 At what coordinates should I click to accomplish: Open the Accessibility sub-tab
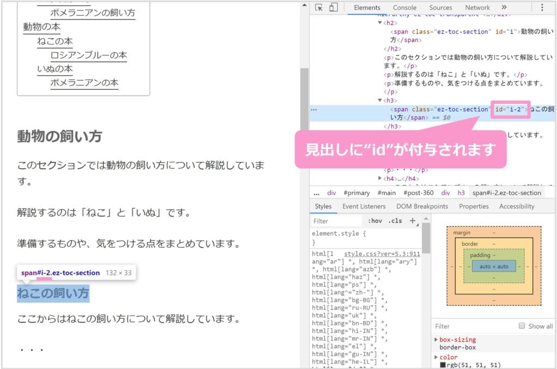517,206
